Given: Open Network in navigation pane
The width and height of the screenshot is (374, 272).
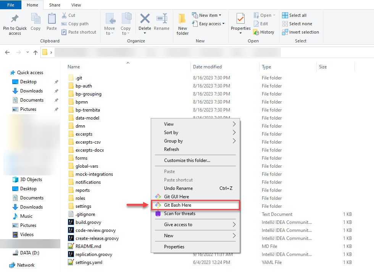Looking at the screenshot, I should [x=26, y=265].
